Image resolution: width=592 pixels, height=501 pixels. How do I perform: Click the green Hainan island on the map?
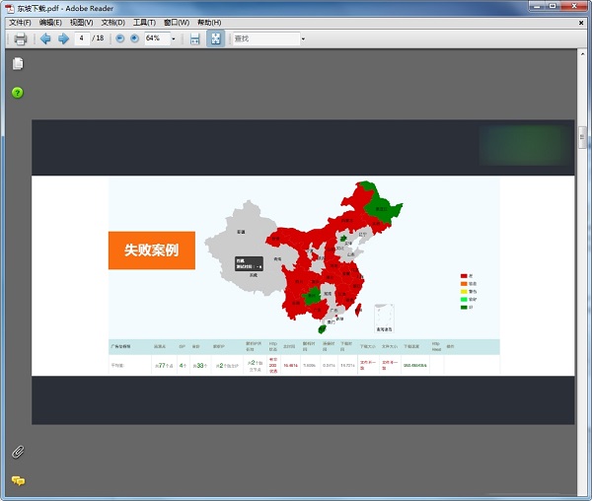click(x=322, y=329)
